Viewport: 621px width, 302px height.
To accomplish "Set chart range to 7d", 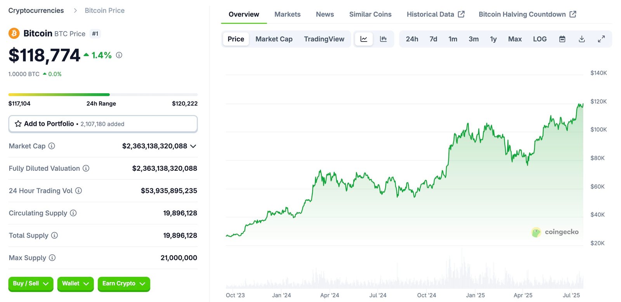I will click(x=434, y=39).
